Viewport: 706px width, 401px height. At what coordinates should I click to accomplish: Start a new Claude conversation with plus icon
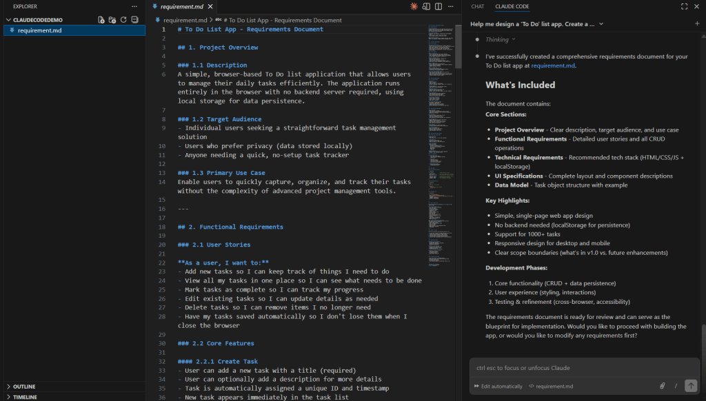[x=697, y=23]
